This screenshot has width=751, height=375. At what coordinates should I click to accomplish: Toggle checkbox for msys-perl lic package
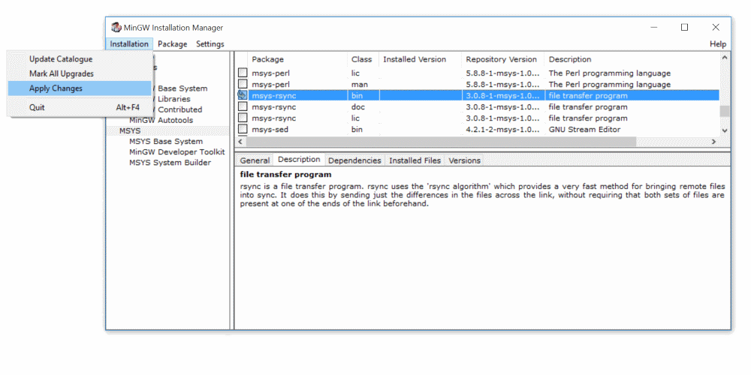tap(243, 73)
